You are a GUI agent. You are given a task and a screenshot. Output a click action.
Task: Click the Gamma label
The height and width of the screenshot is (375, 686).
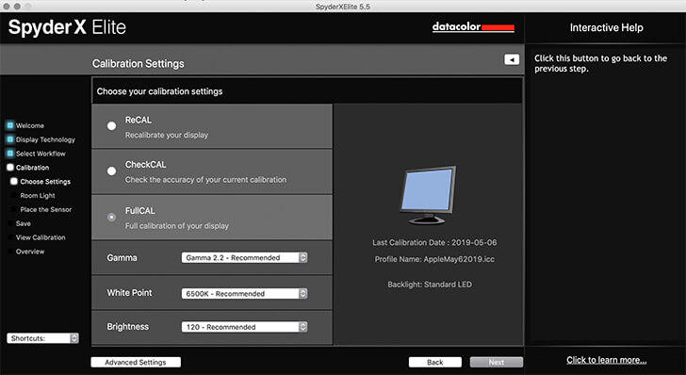(x=122, y=258)
